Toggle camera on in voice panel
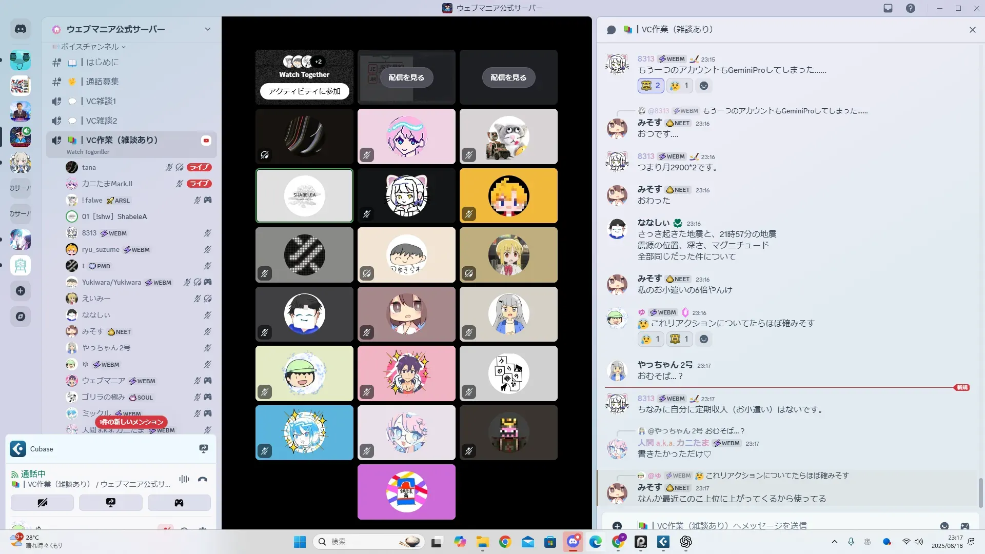Screen dimensions: 985x554 (x=42, y=503)
